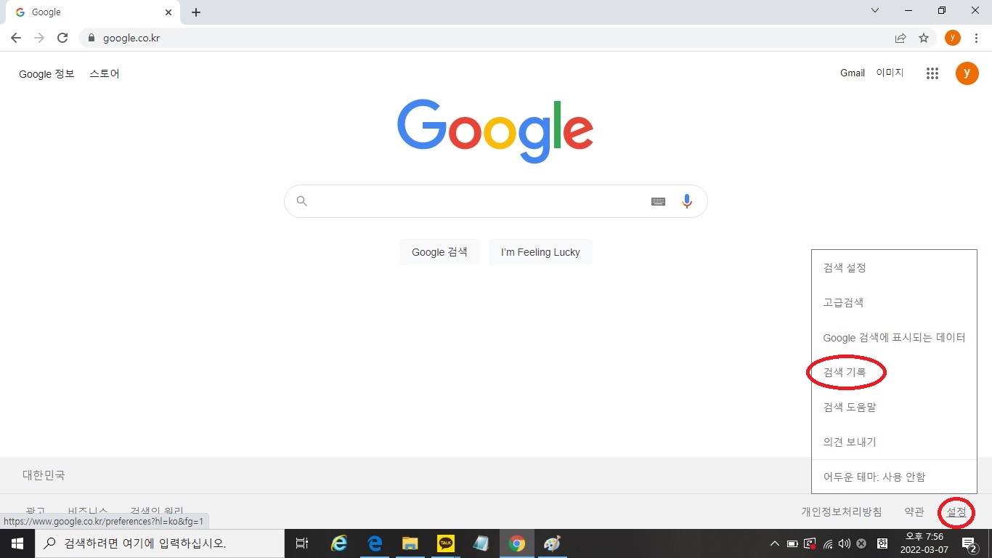Open the notification center icon
This screenshot has height=558, width=992.
coord(969,543)
